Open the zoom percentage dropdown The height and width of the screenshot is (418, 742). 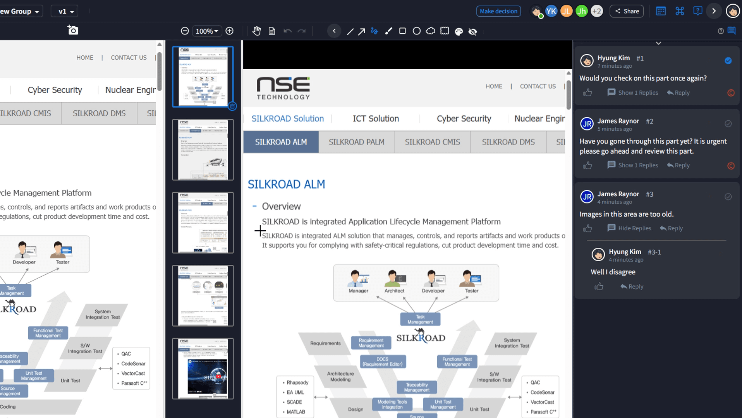tap(206, 31)
